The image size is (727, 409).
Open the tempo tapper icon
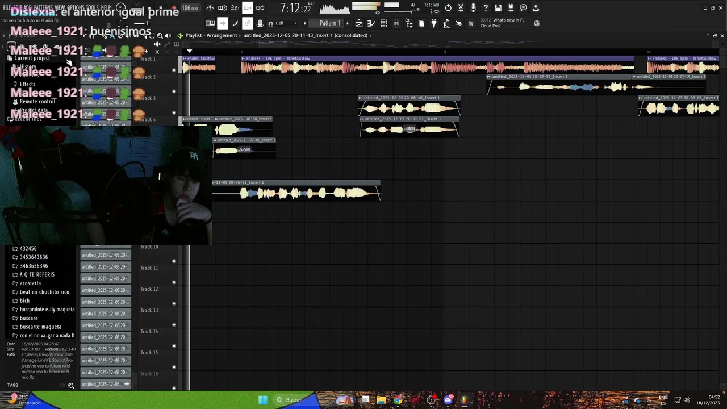(x=446, y=23)
